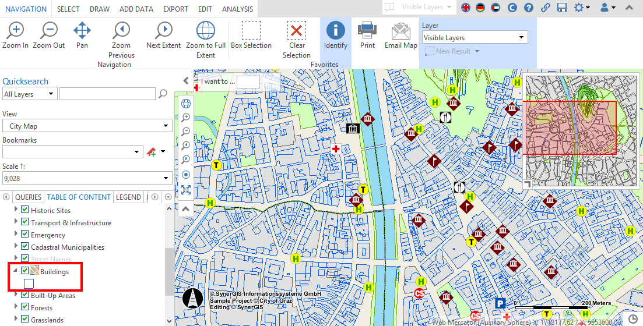Open the ADD DATA ribbon tab
Image resolution: width=643 pixels, height=326 pixels.
[136, 9]
